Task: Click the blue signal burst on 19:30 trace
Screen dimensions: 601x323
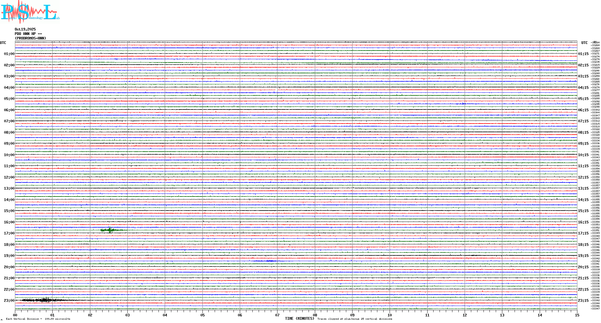Action: (x=270, y=261)
